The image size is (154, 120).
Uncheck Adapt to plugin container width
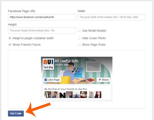10,38
